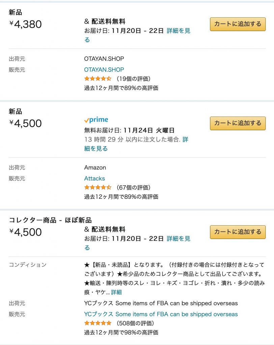The width and height of the screenshot is (274, 345).
Task: Click the コレクター商品 - ほぼ新品 heading
Action: (x=50, y=220)
